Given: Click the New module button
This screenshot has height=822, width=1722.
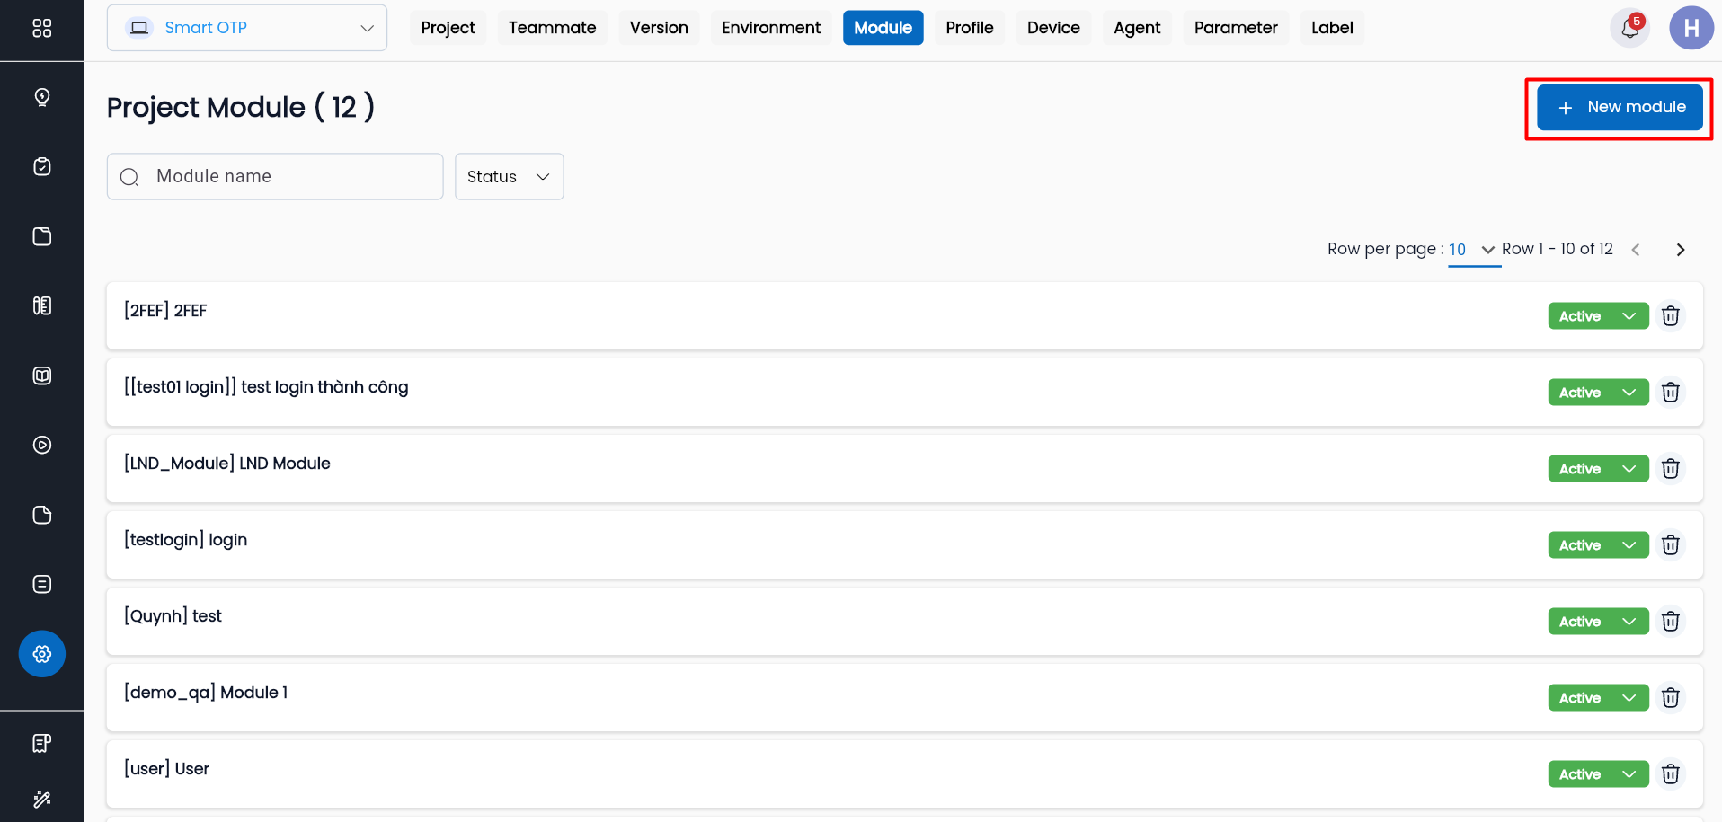Looking at the screenshot, I should click(1620, 108).
